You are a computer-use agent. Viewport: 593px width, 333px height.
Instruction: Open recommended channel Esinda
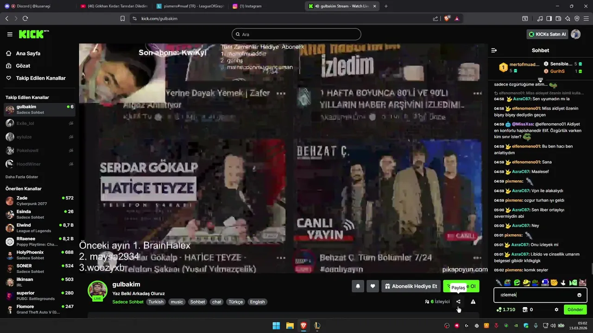coord(39,214)
